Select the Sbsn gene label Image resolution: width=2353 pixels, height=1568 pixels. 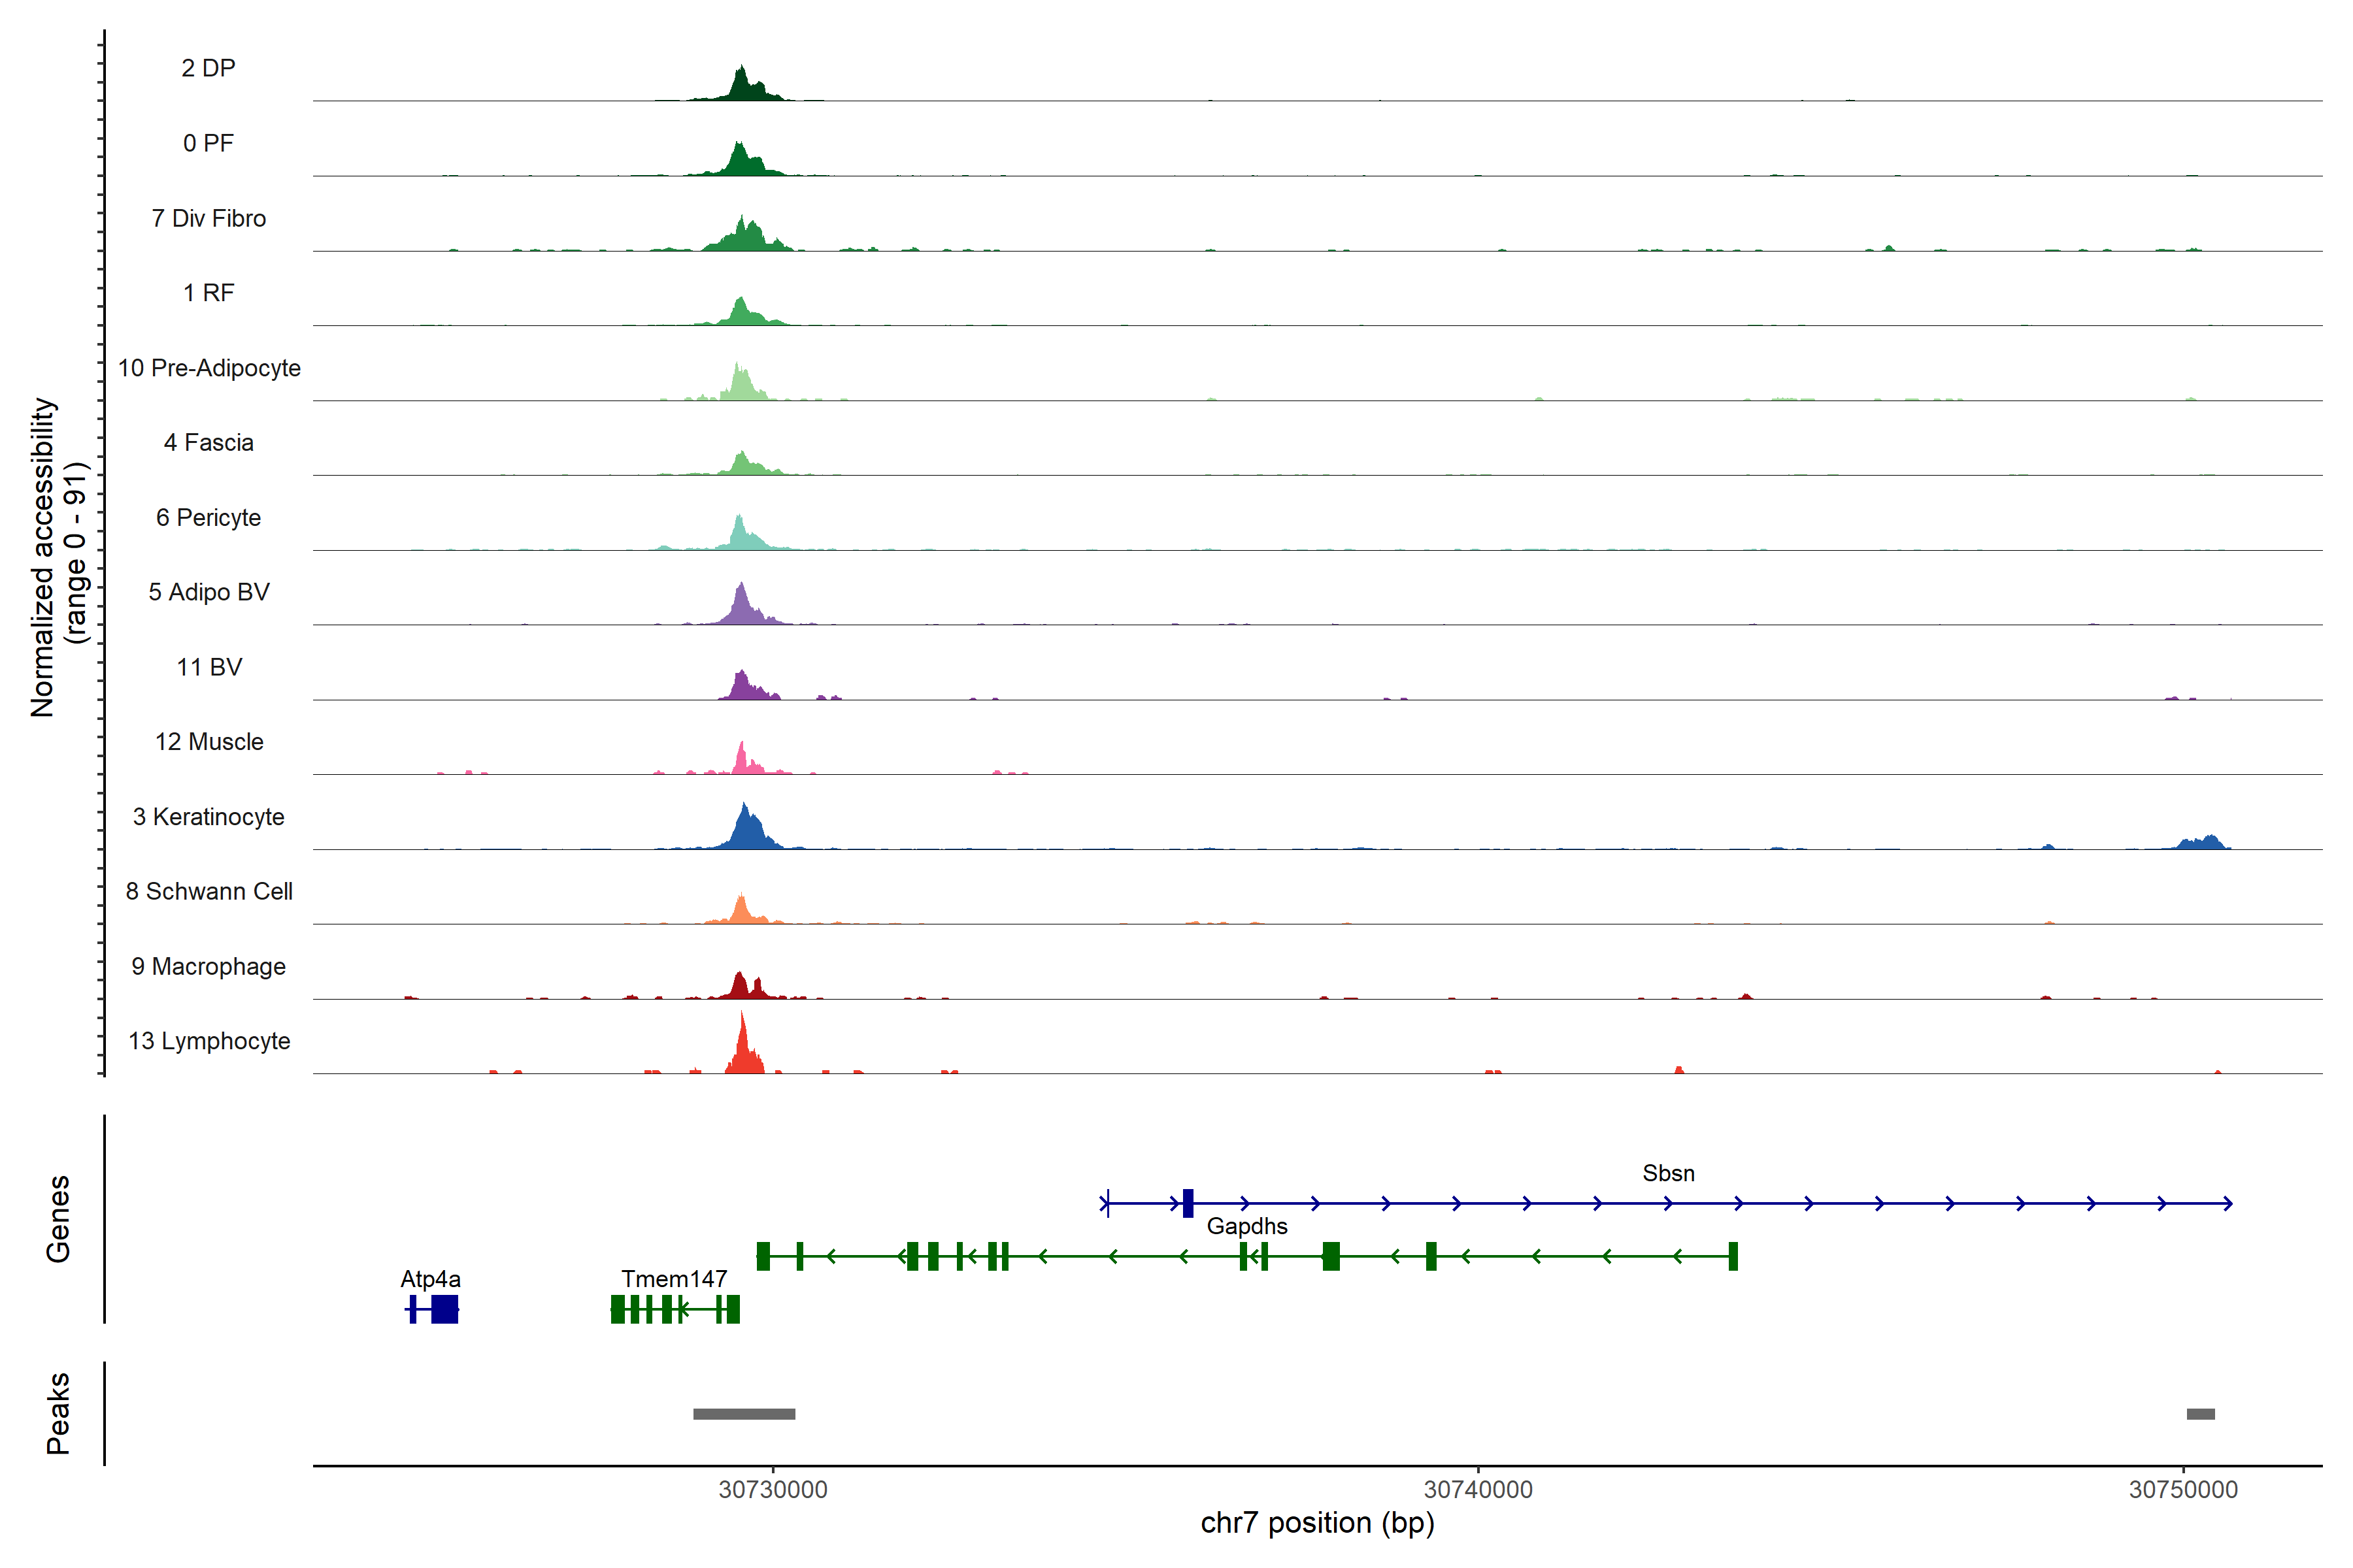[1668, 1172]
